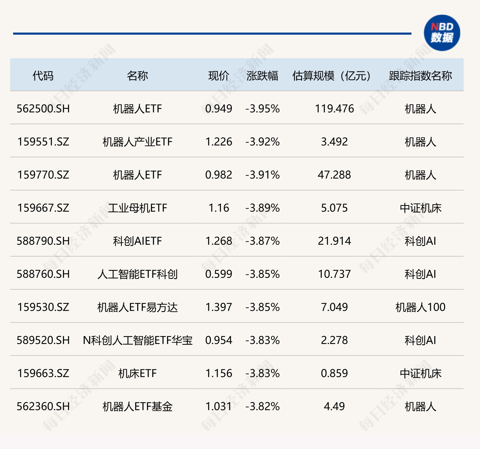
Task: Click the price 1.156
Action: pos(219,373)
